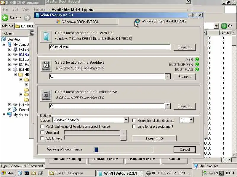Enable the Add Drivers checkbox
237x177 pixels.
point(42,138)
